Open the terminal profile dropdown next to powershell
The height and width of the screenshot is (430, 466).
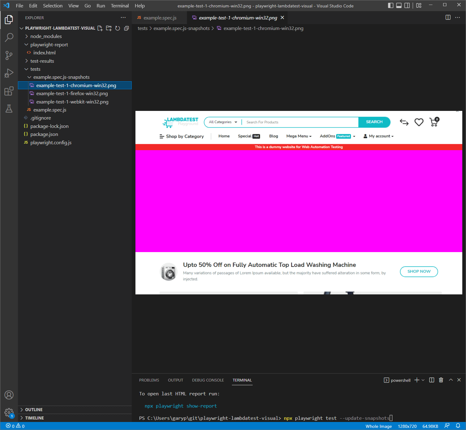click(423, 380)
